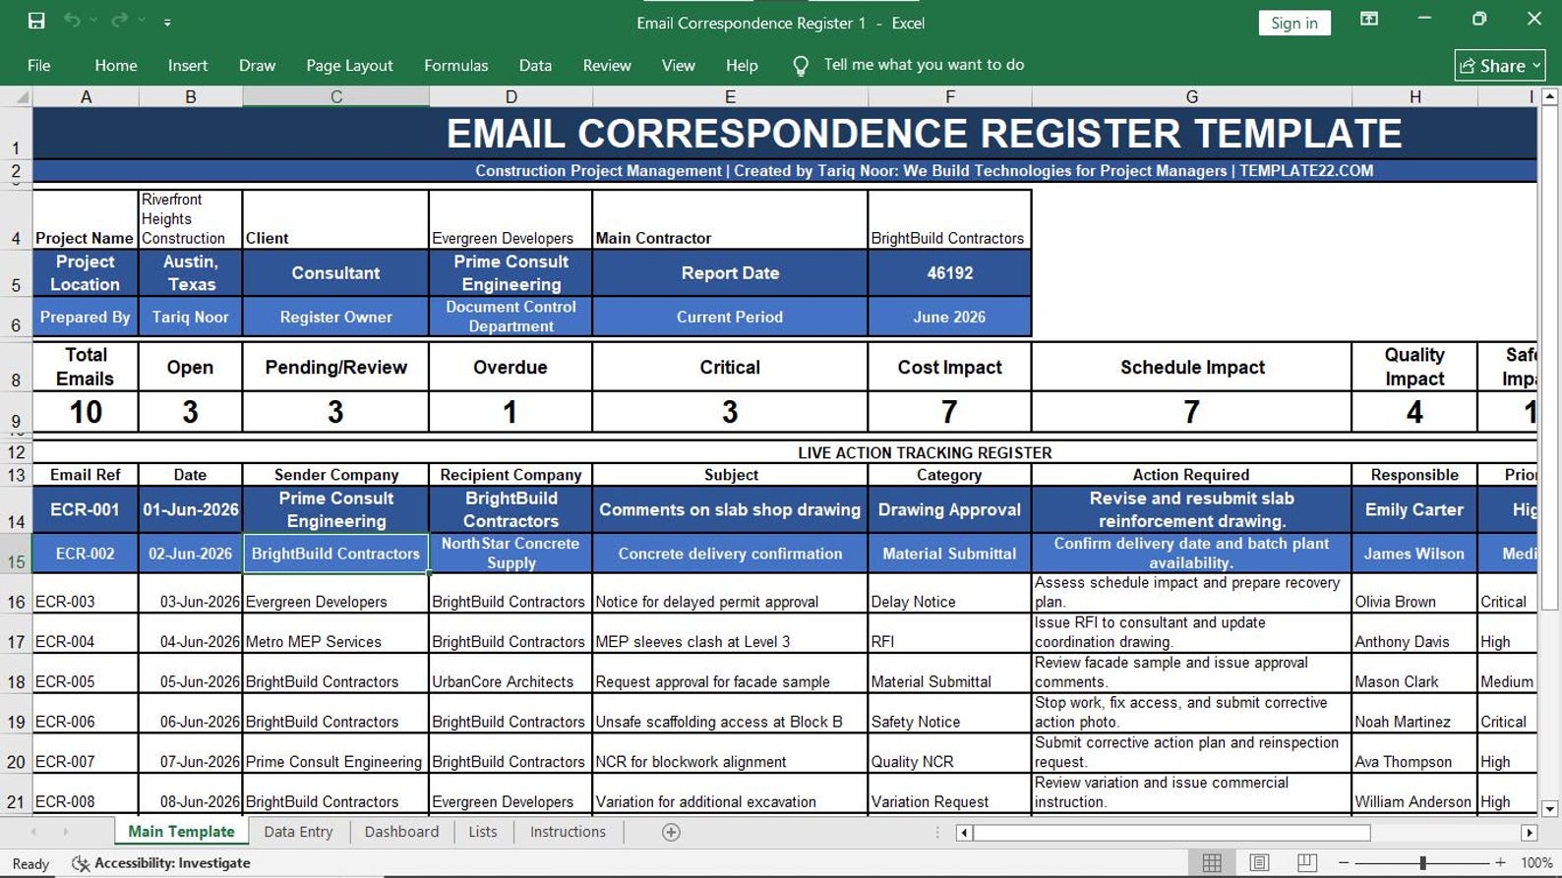
Task: Click the Undo arrow icon
Action: (x=72, y=21)
